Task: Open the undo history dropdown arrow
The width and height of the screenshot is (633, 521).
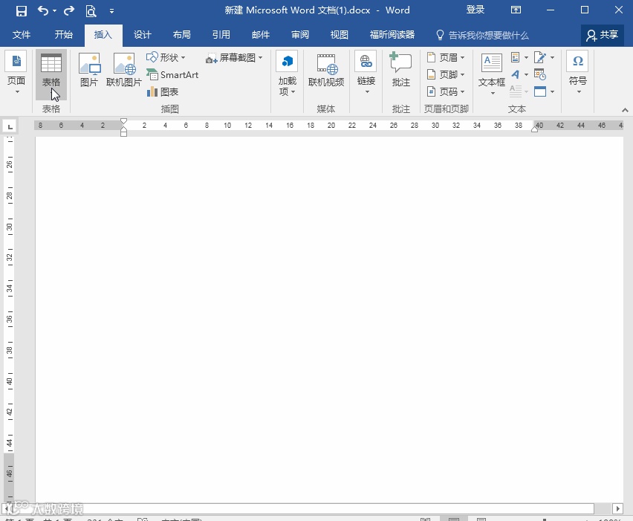Action: pyautogui.click(x=54, y=11)
